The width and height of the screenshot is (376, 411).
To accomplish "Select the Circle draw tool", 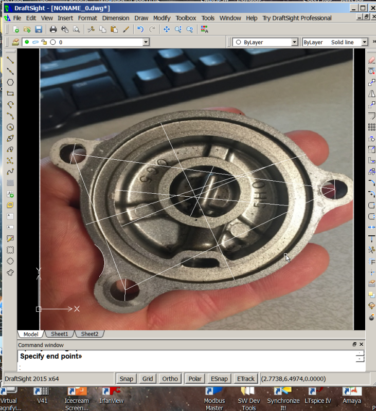I will [10, 127].
